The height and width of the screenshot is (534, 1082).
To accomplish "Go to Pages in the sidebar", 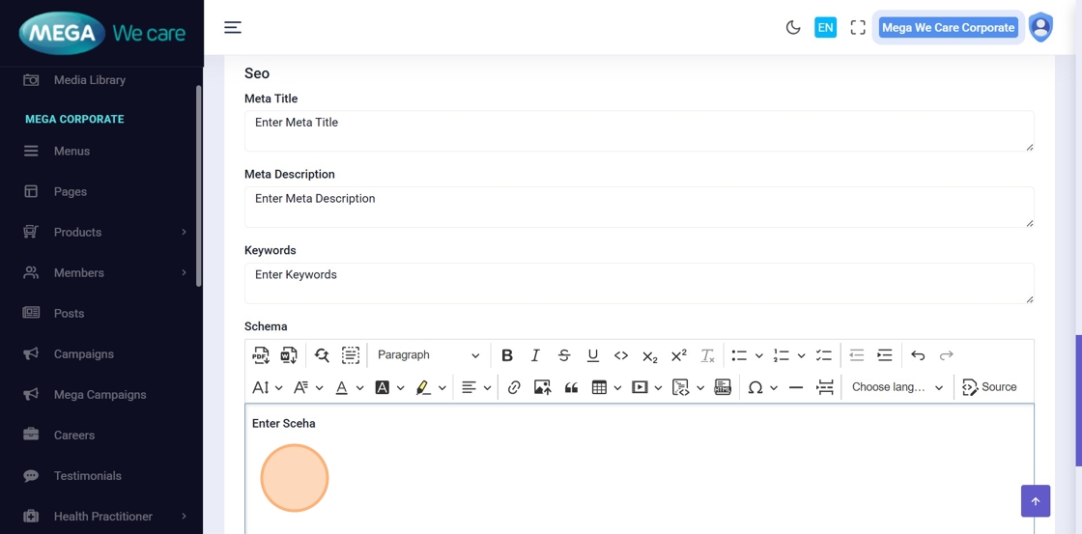I will [x=71, y=192].
